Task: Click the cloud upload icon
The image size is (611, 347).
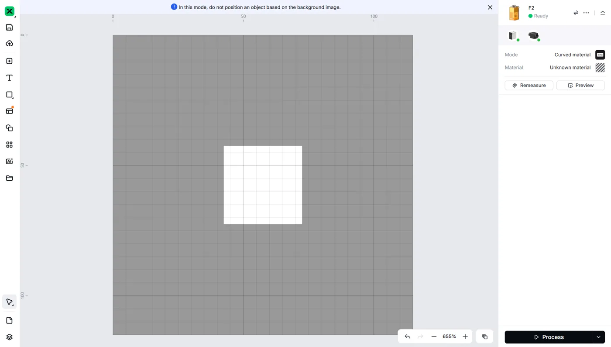Action: pyautogui.click(x=10, y=44)
